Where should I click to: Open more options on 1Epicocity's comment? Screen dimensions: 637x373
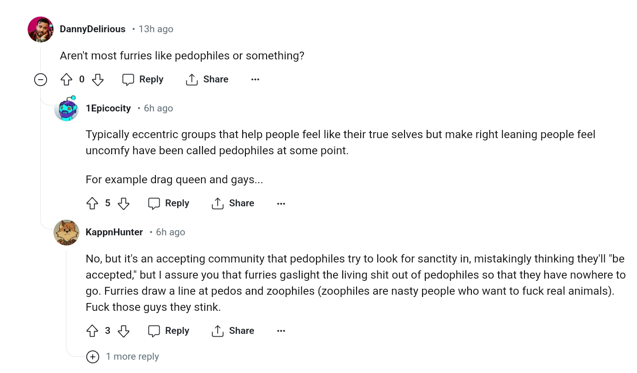tap(281, 204)
